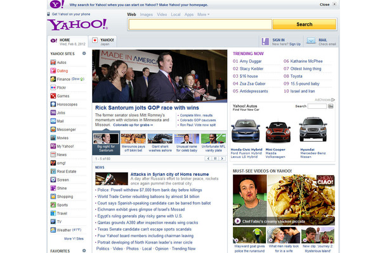Play Chef Fabio's creamy chicken piccata video
Screen dimensions: 387x253
tap(284, 200)
